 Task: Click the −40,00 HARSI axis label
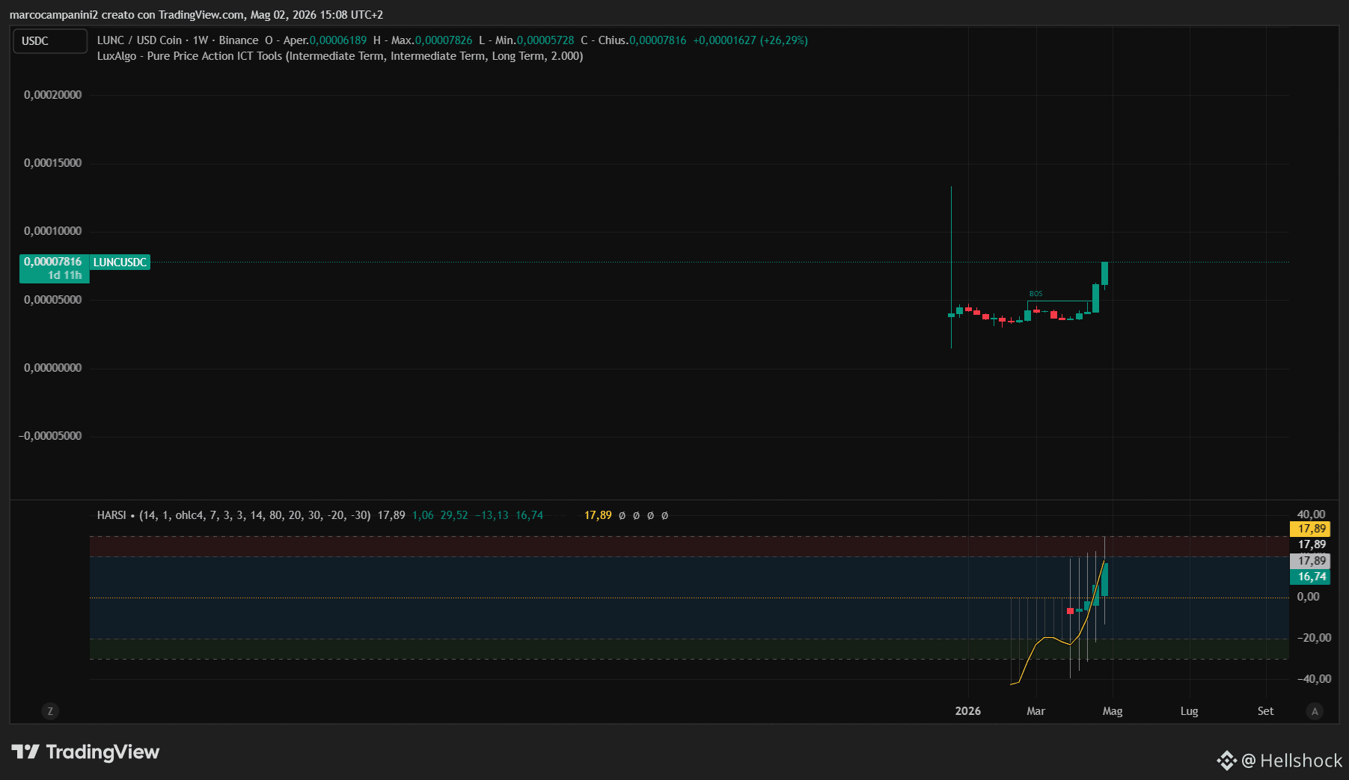point(1314,679)
